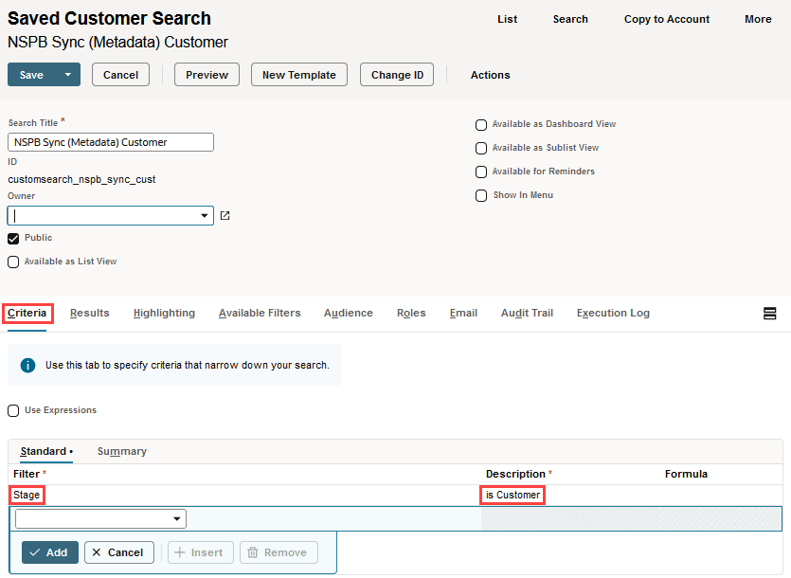791x578 pixels.
Task: Enable Available as Sublist View
Action: (481, 149)
